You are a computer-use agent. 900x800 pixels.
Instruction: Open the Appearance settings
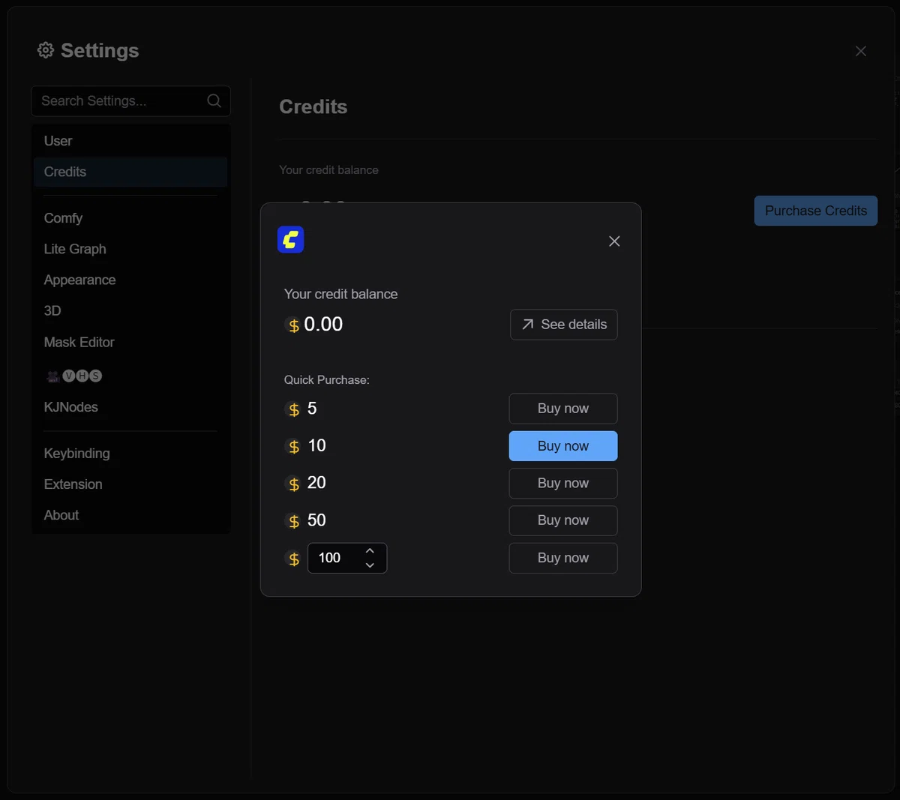pos(130,280)
